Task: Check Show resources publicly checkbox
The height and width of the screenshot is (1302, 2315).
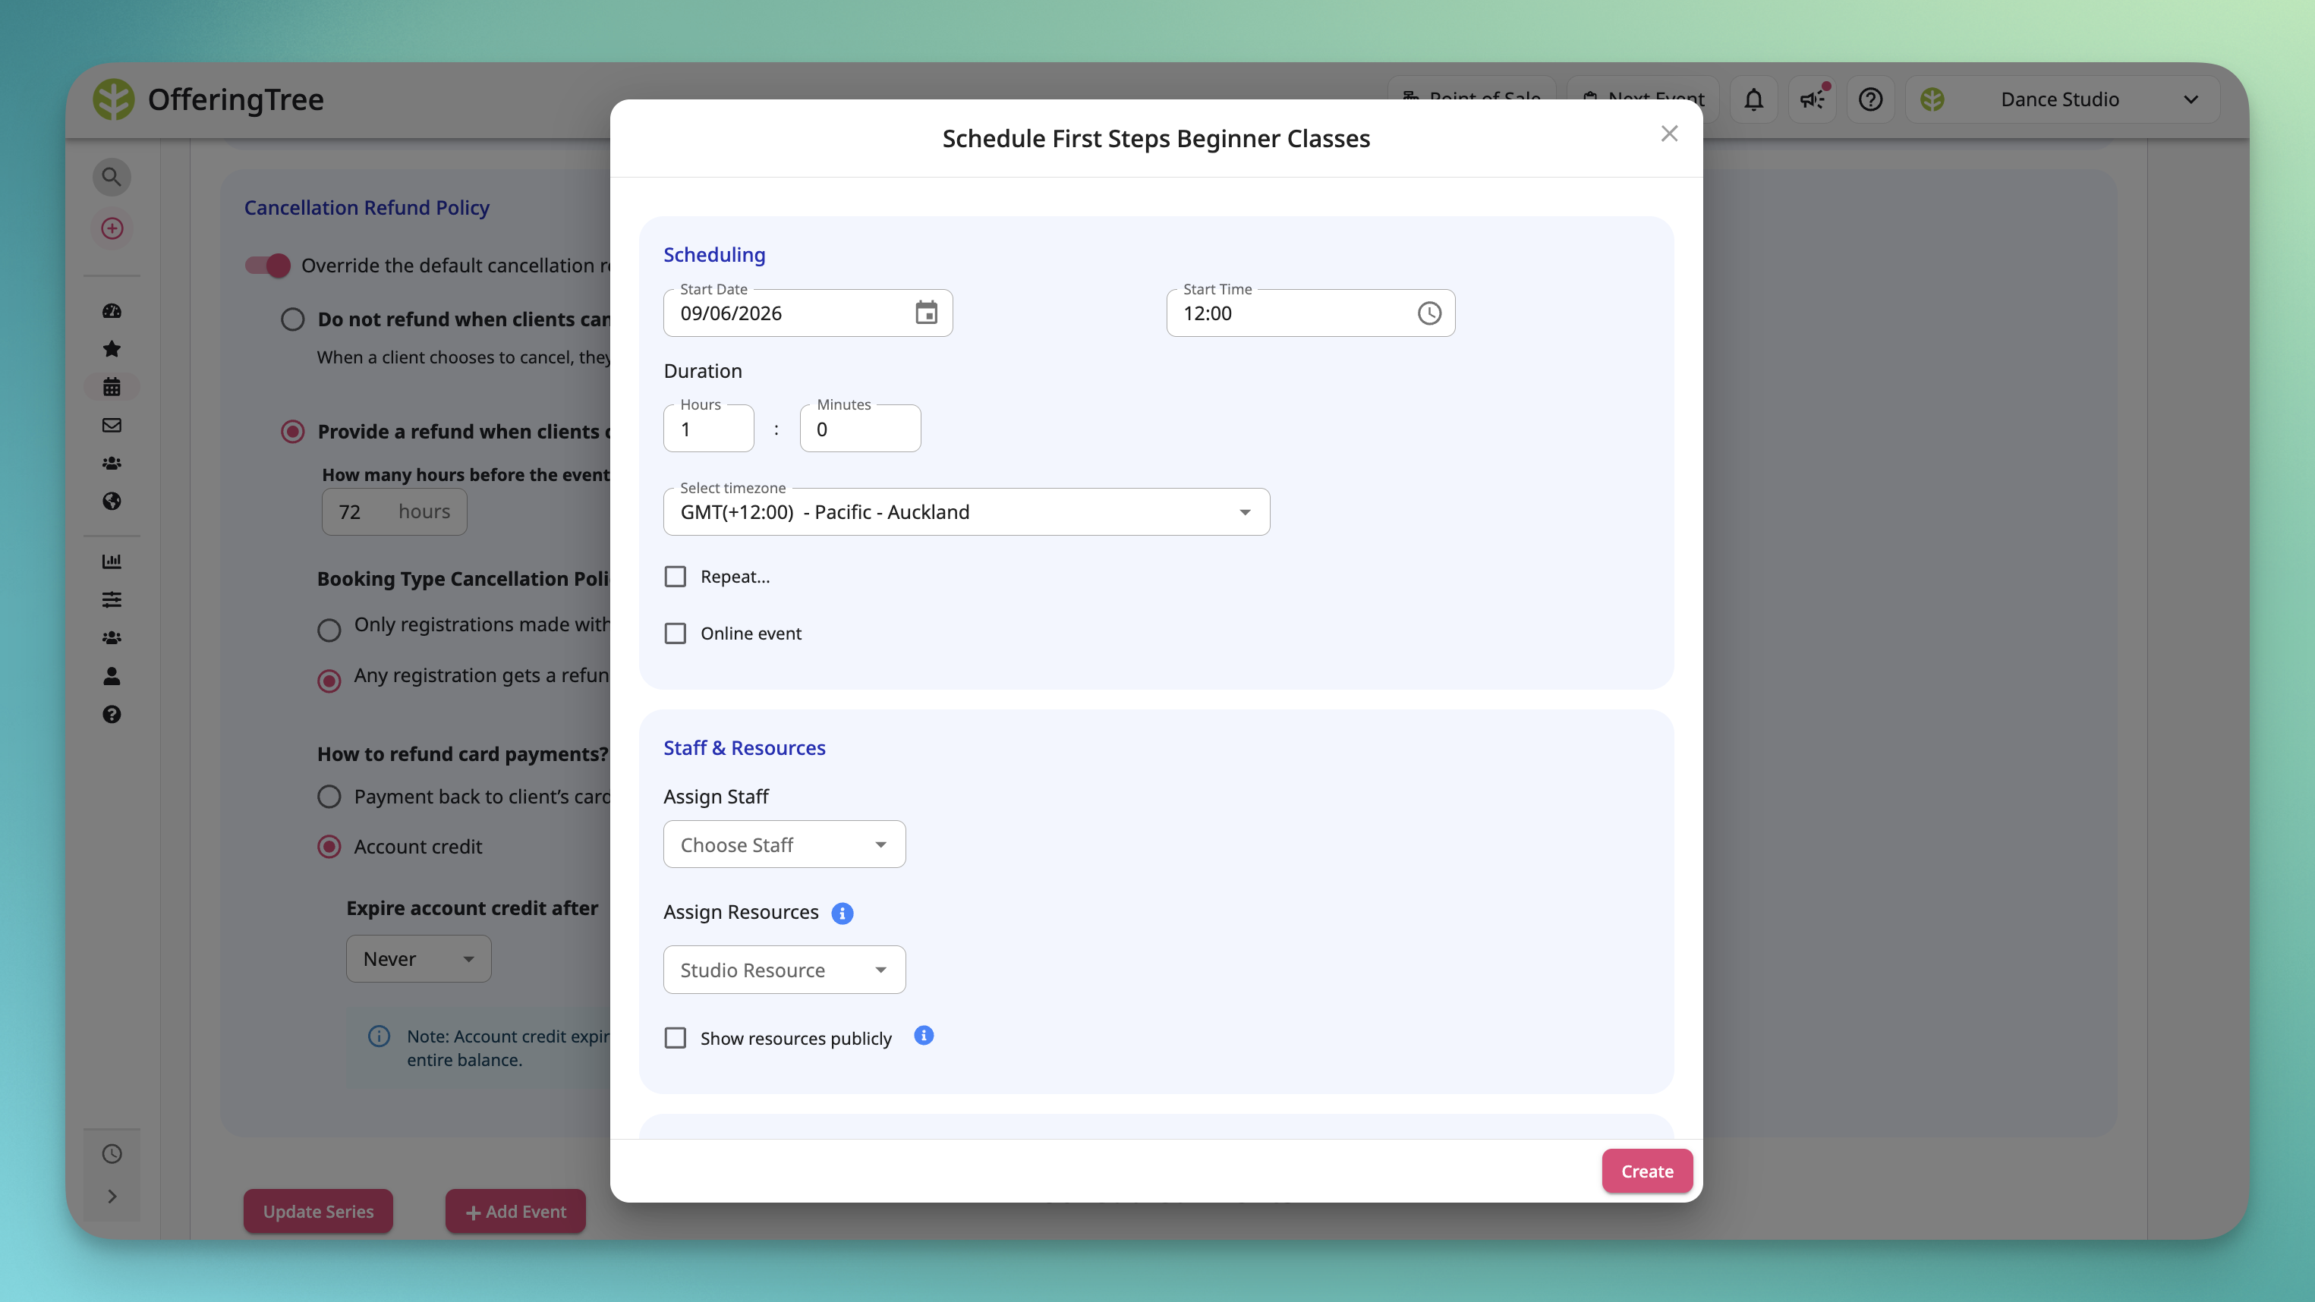Action: pyautogui.click(x=675, y=1038)
